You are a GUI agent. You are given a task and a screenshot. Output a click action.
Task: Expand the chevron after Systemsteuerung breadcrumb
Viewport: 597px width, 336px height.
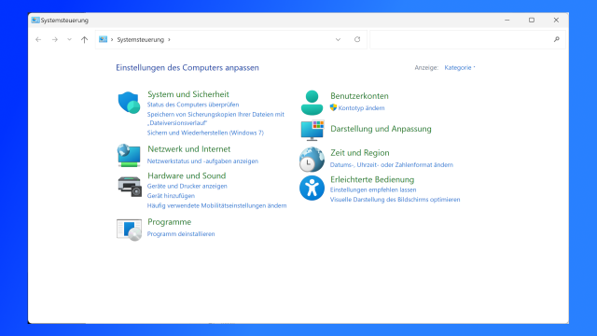point(169,39)
